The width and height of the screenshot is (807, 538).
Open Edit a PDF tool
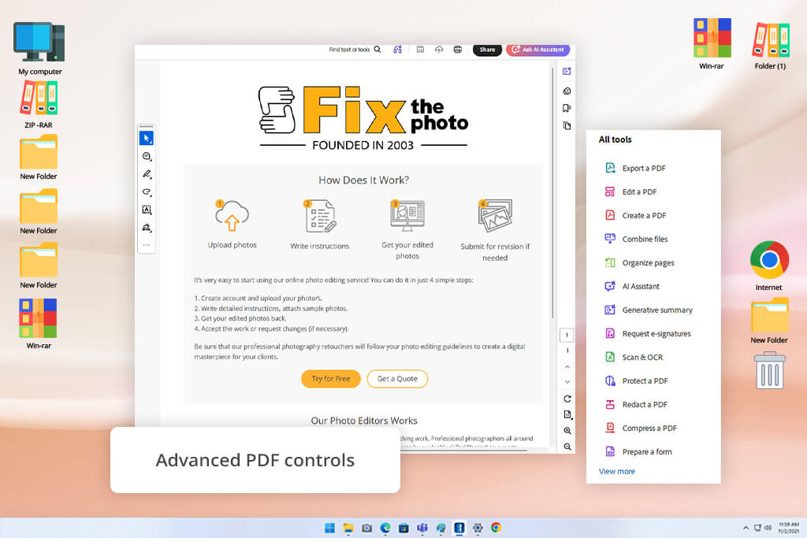coord(630,192)
